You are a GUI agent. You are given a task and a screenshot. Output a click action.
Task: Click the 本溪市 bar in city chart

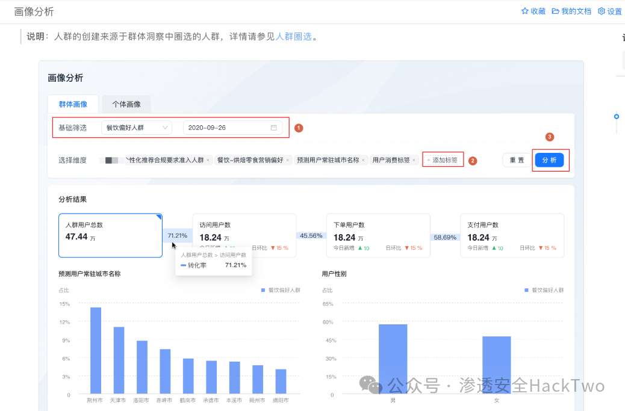pos(234,377)
